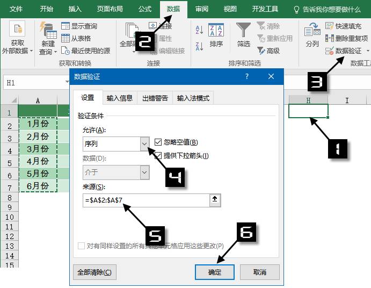The width and height of the screenshot is (371, 288).
Task: Click the select-all corner of the sheet
Action: coord(13,100)
